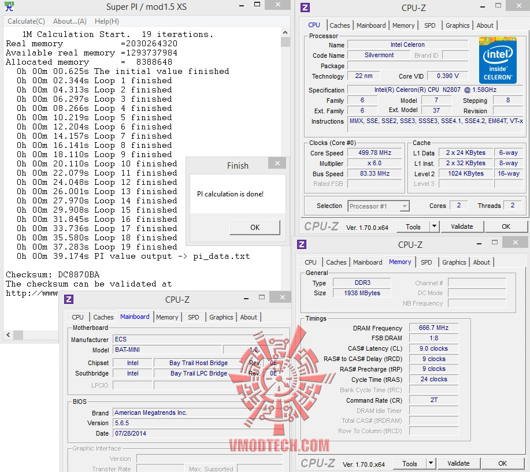Switch to SPD tab in top CPU-Z window
The image size is (530, 472).
tap(429, 25)
